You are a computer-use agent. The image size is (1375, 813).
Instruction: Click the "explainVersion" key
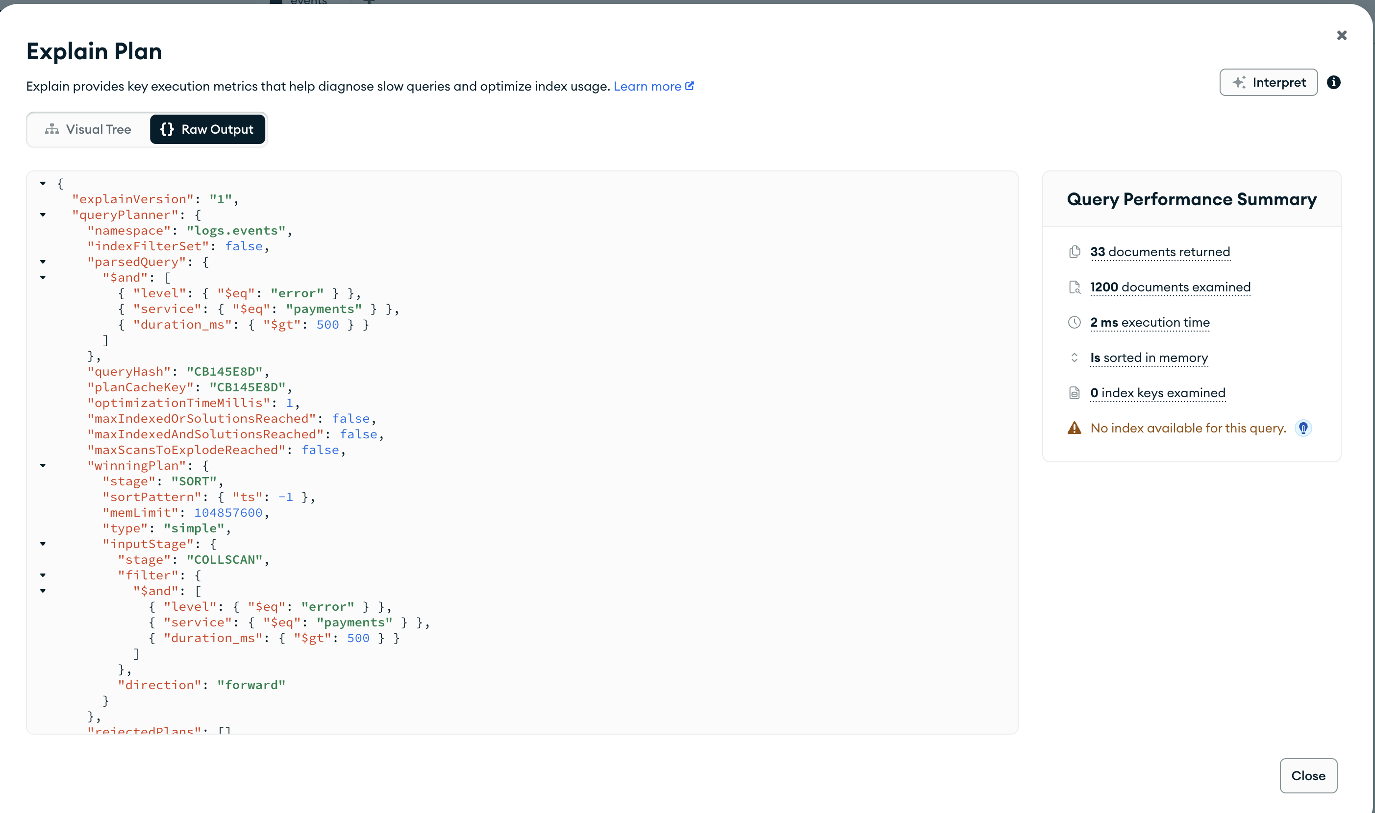tap(133, 199)
